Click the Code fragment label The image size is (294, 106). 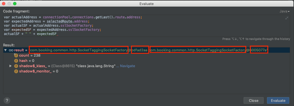[x=16, y=11]
